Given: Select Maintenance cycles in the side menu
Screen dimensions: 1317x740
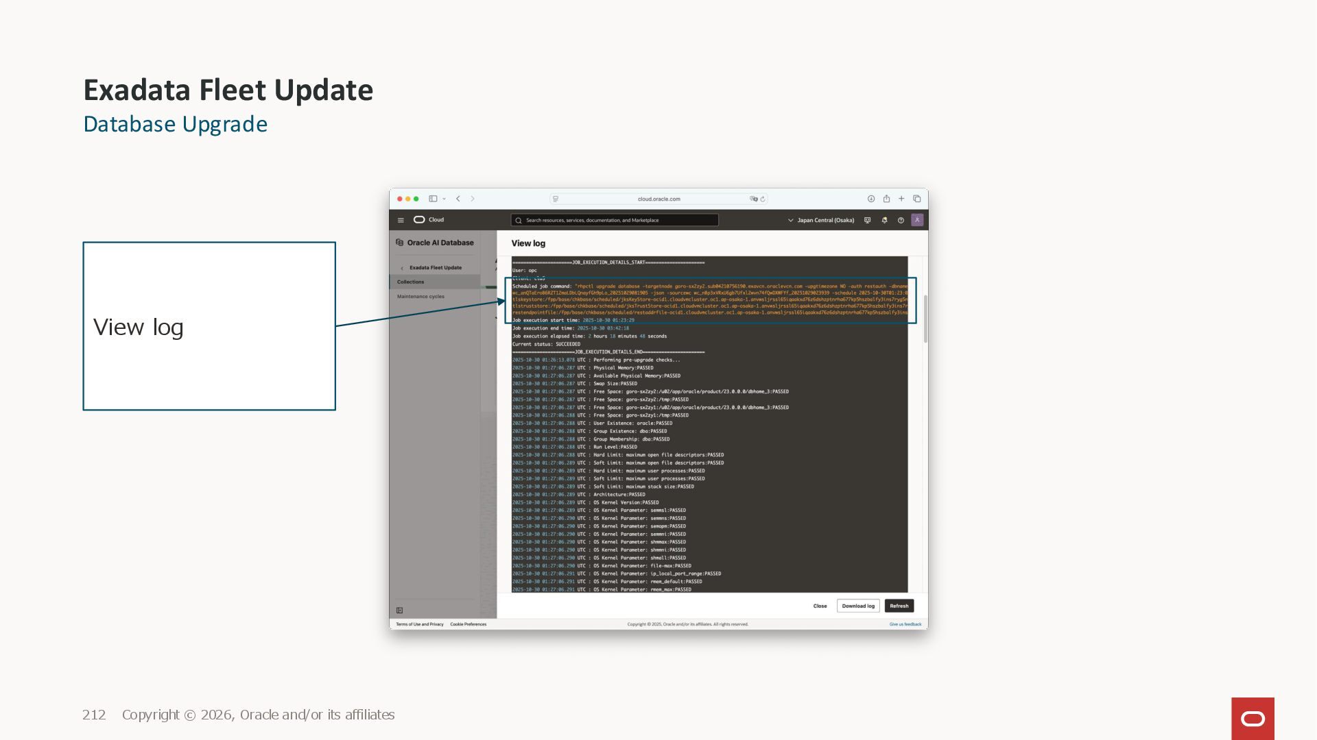Looking at the screenshot, I should (420, 297).
